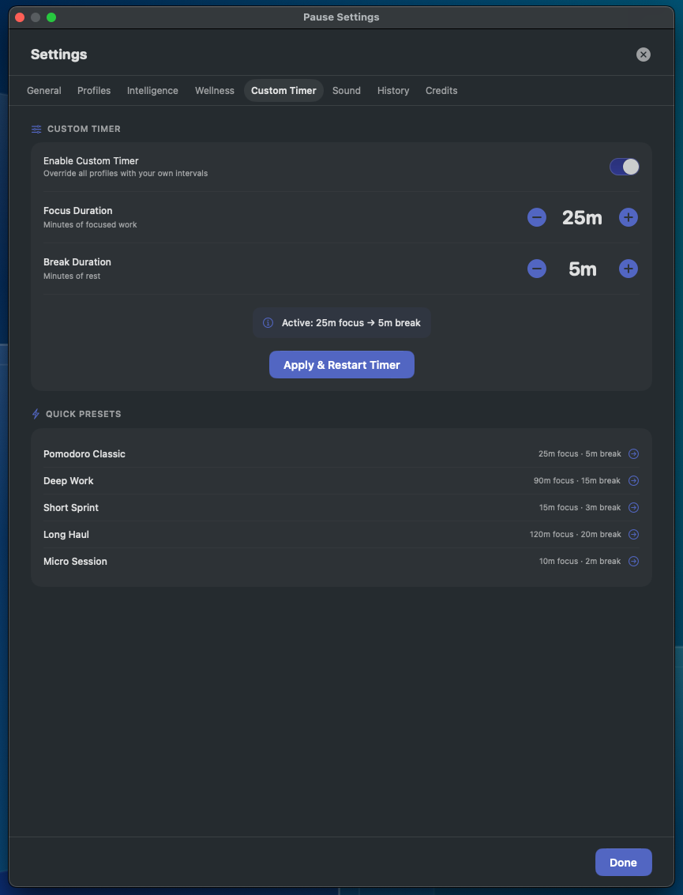Toggle Enable Custom Timer switch
The height and width of the screenshot is (895, 683).
[x=625, y=167]
